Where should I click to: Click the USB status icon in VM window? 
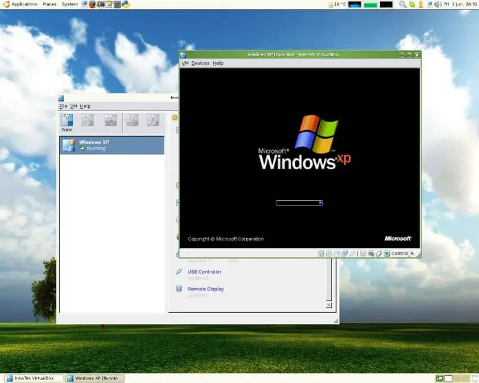352,254
